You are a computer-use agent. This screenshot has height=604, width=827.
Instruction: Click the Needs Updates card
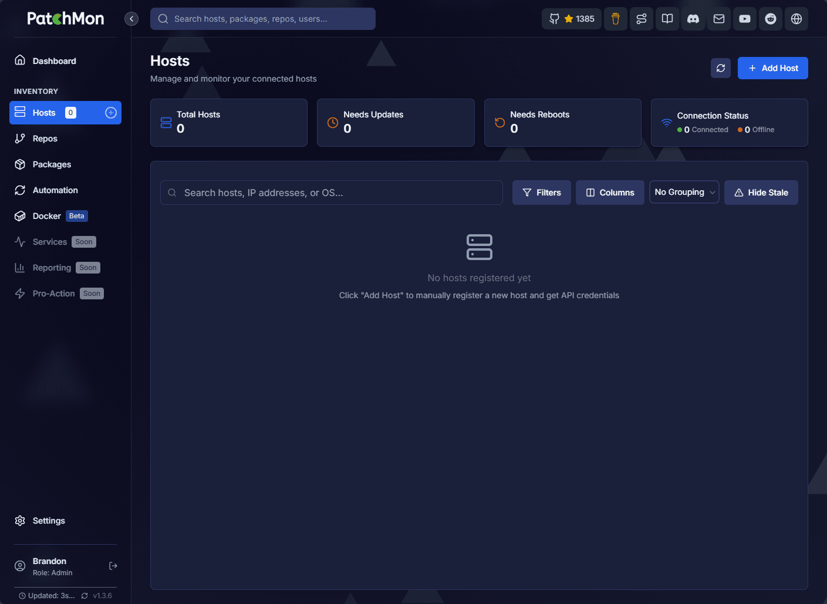pyautogui.click(x=396, y=123)
